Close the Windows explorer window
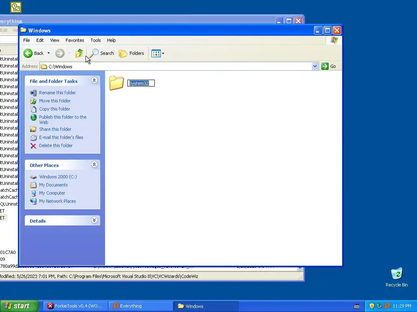The height and width of the screenshot is (312, 417). click(x=337, y=30)
